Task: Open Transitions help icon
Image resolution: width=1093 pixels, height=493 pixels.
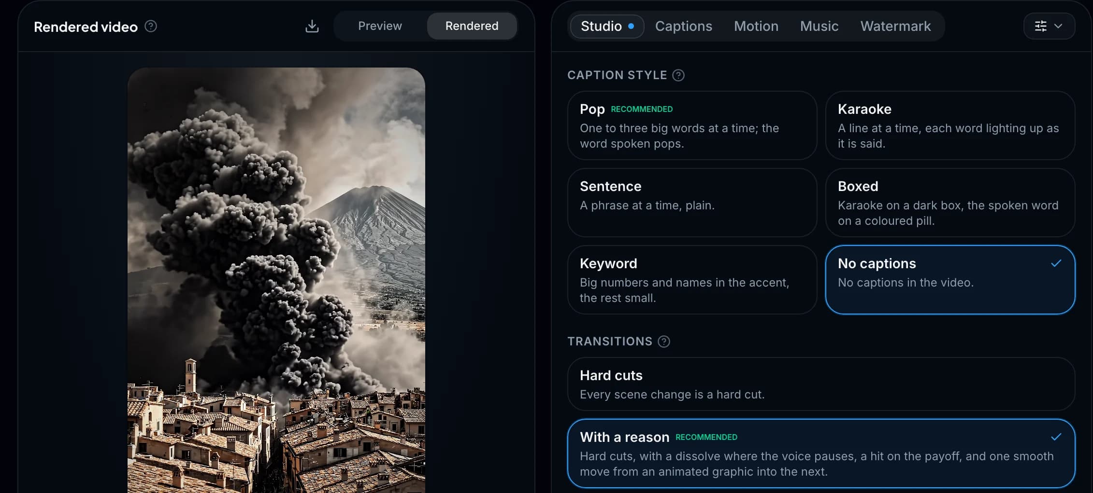Action: (x=664, y=342)
